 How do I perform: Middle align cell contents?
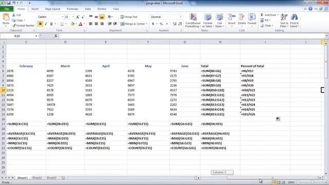coord(96,17)
